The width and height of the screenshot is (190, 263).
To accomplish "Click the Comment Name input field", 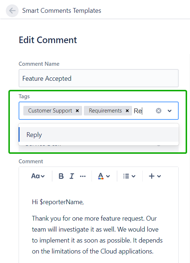I will (98, 78).
